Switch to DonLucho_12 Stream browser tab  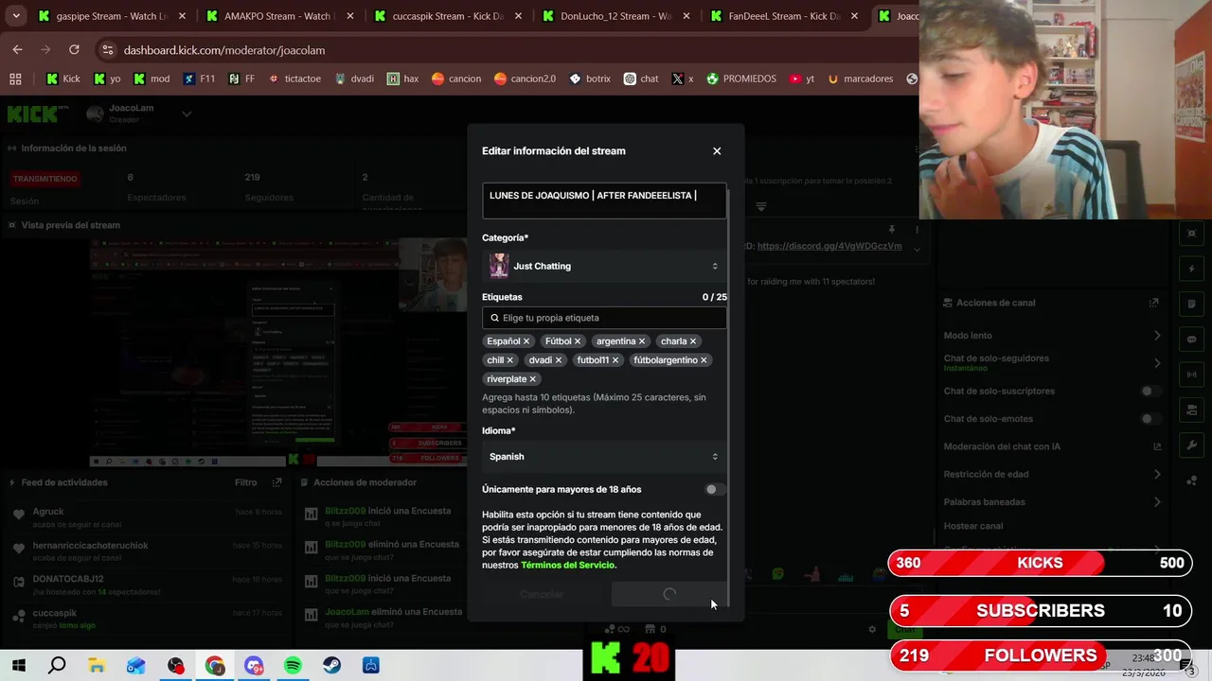(x=614, y=16)
